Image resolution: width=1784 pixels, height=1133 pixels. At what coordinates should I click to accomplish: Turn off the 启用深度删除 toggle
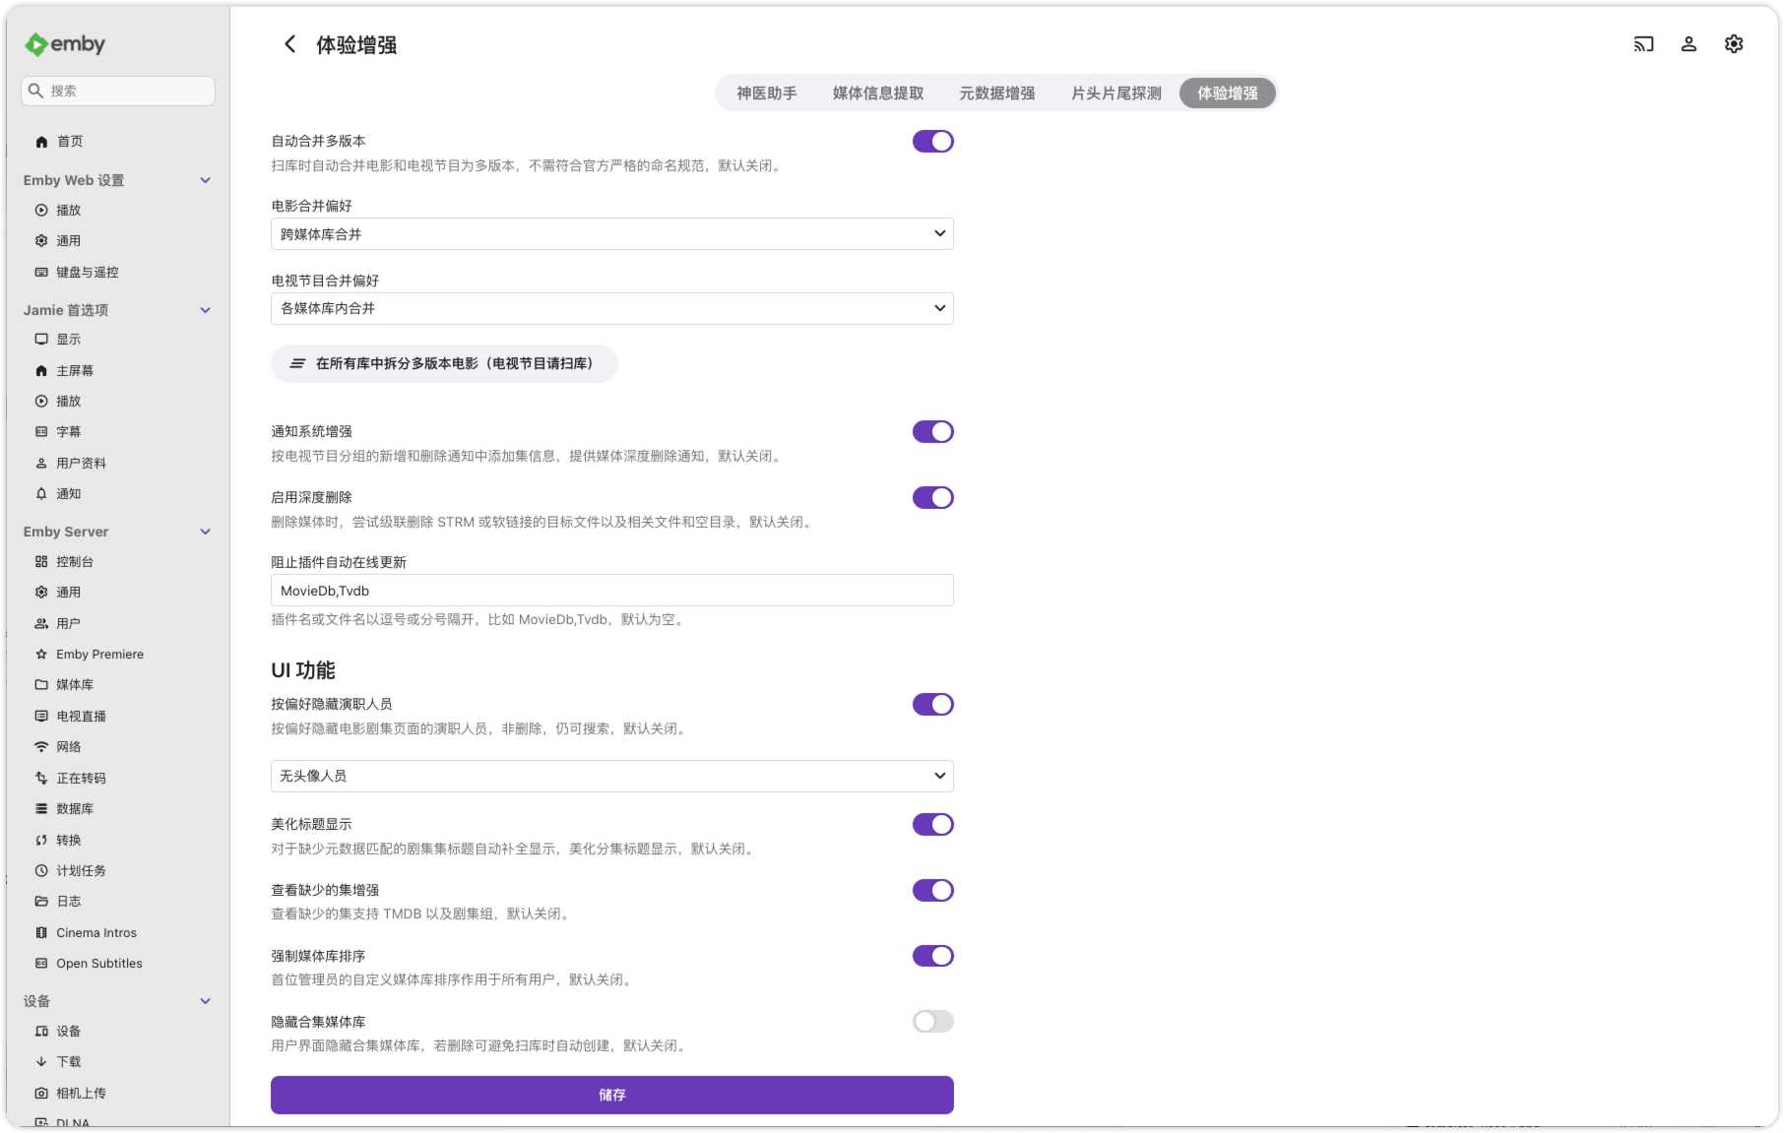coord(932,498)
